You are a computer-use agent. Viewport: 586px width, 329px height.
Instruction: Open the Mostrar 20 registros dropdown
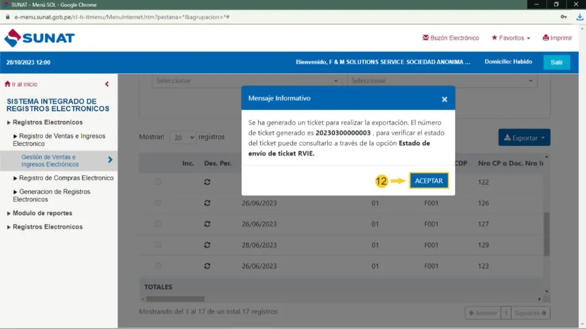[183, 138]
